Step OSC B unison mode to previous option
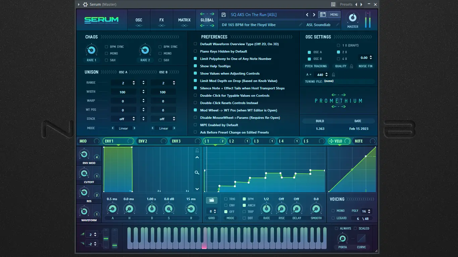This screenshot has width=458, height=257. 153,128
